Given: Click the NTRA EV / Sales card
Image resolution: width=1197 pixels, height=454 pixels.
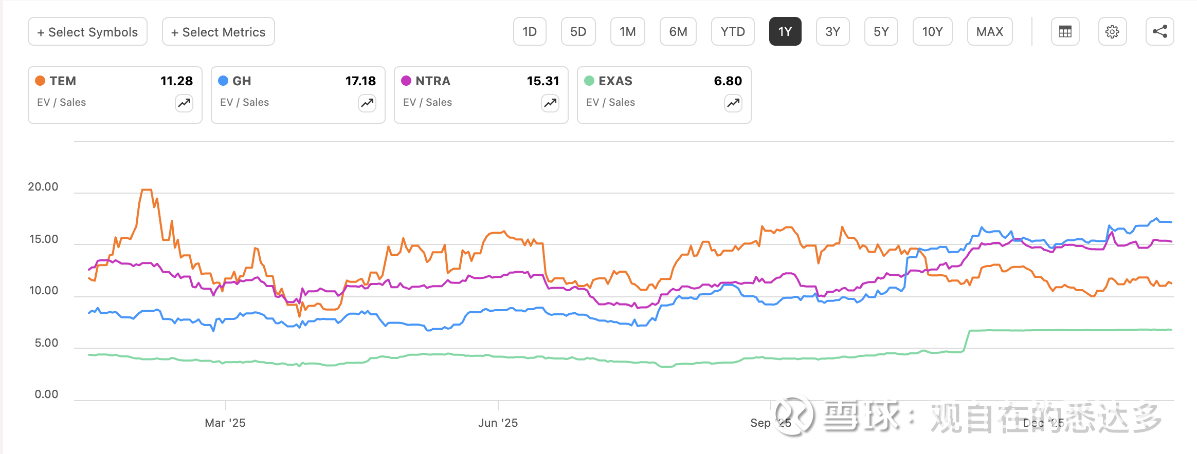Looking at the screenshot, I should tap(481, 95).
